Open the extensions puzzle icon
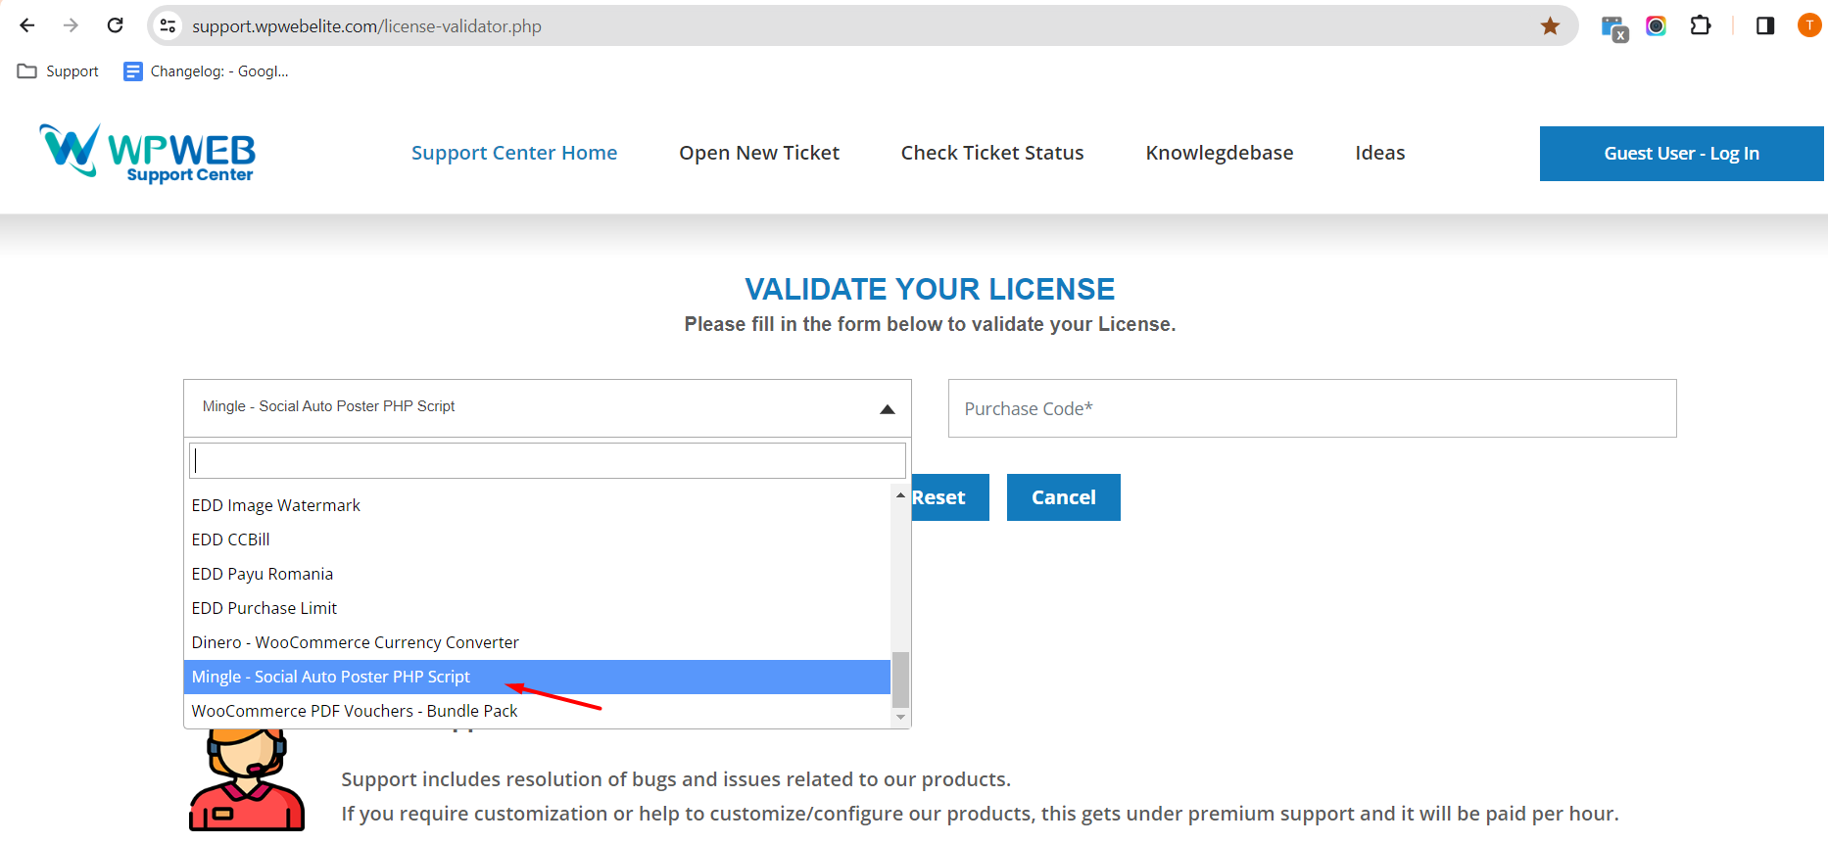 [1701, 25]
